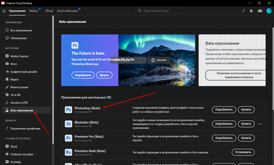Click the sidebar vertical scrollbar
Image resolution: width=274 pixels, height=165 pixels.
(53, 80)
